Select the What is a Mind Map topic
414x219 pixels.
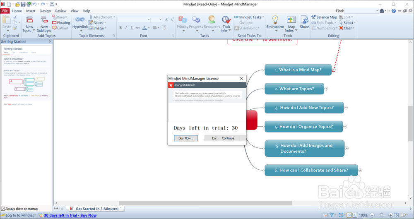pyautogui.click(x=298, y=70)
